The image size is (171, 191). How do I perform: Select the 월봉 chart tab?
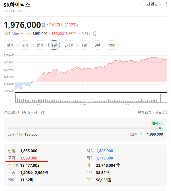(40, 45)
